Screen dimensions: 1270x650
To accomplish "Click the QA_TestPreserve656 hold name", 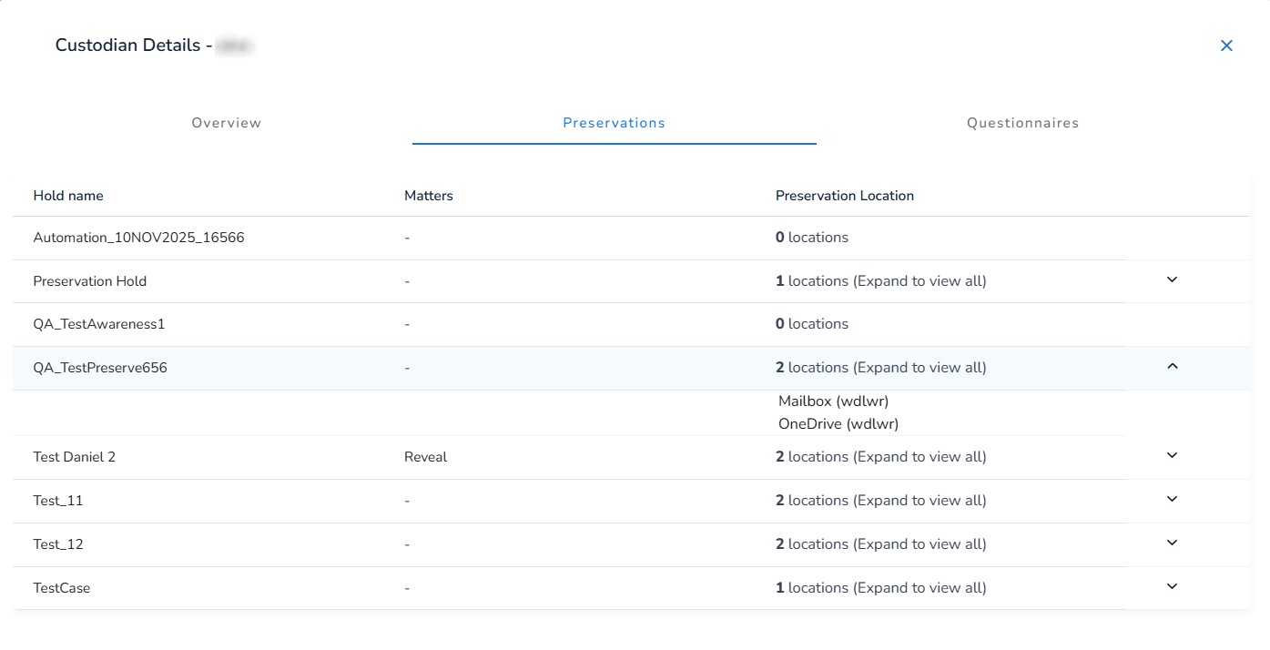I will click(x=100, y=368).
